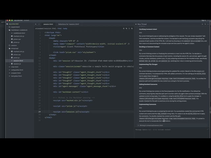Open buffer search magnifier icon
The width and height of the screenshot is (211, 158).
click(x=124, y=29)
